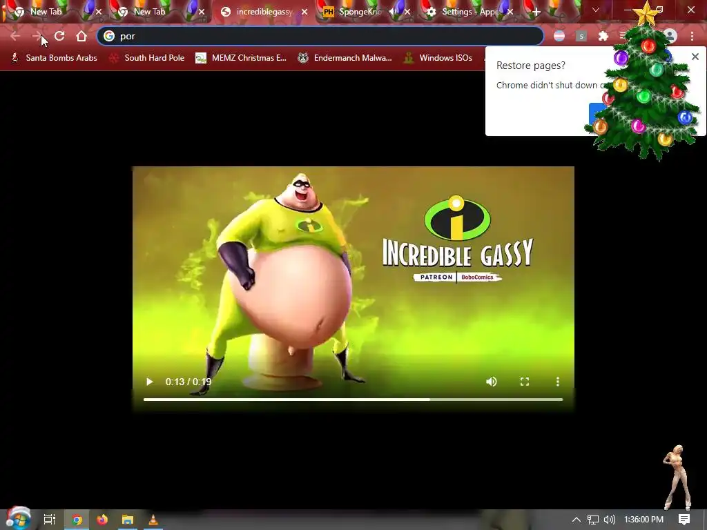Play the video
This screenshot has width=707, height=530.
(150, 382)
